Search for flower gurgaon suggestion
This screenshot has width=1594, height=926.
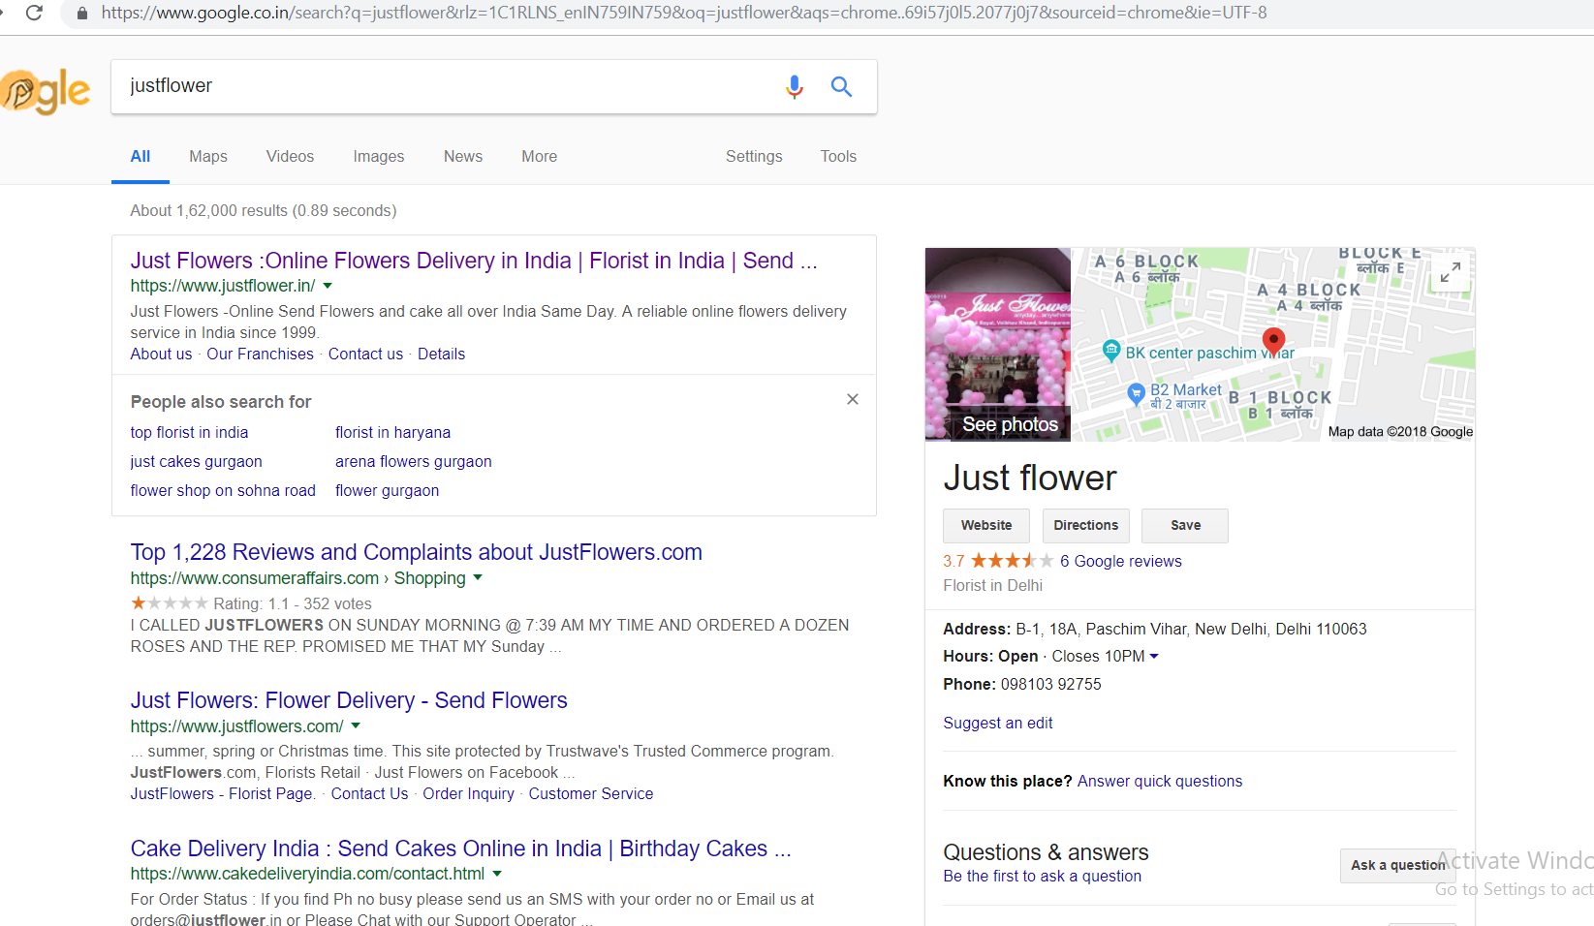coord(388,490)
